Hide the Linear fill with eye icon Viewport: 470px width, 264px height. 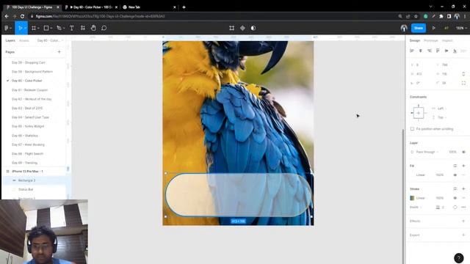tap(455, 175)
